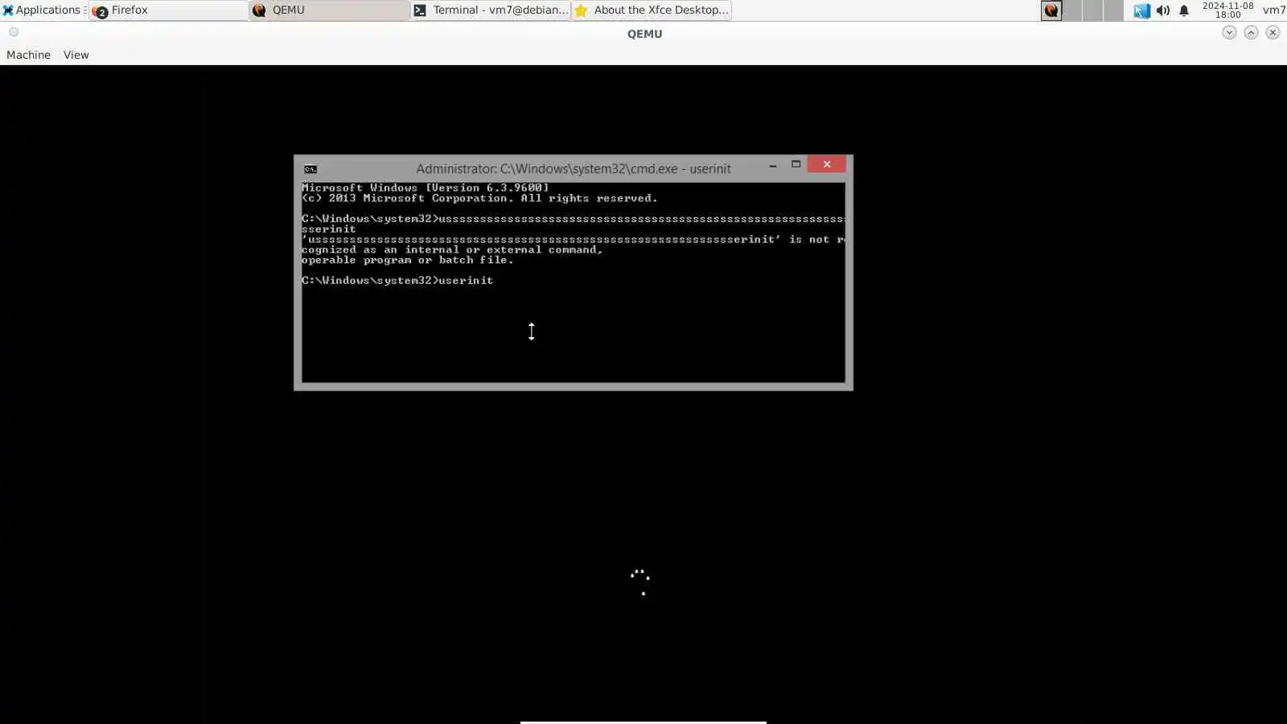Image resolution: width=1287 pixels, height=724 pixels.
Task: Open About the Xfce Desktop taskbar item
Action: (x=651, y=10)
